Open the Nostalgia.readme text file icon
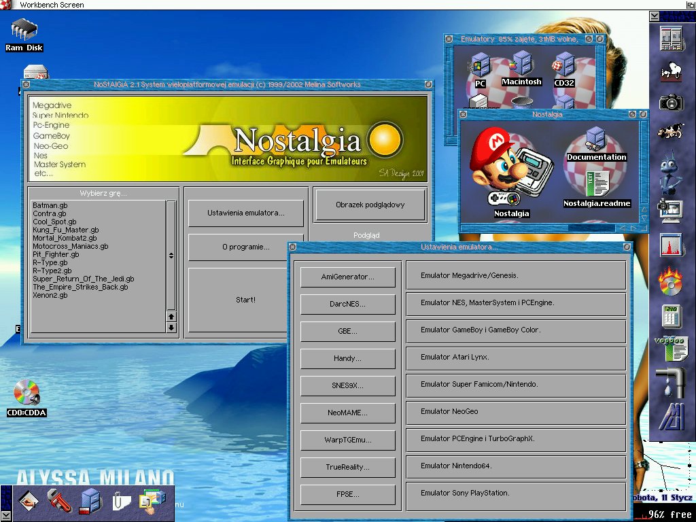The width and height of the screenshot is (696, 522). [597, 190]
